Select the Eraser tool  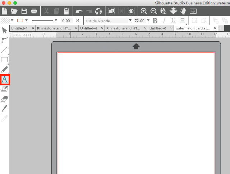coord(4,99)
